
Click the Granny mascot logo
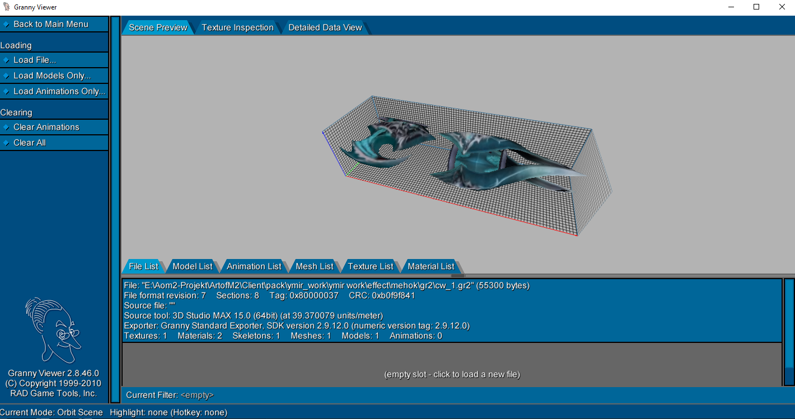coord(52,330)
